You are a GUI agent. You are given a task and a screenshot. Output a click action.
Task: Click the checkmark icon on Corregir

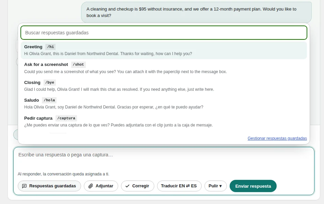point(127,186)
